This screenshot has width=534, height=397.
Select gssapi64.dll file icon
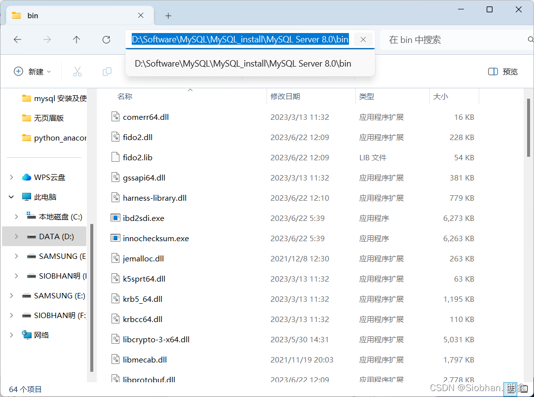115,178
